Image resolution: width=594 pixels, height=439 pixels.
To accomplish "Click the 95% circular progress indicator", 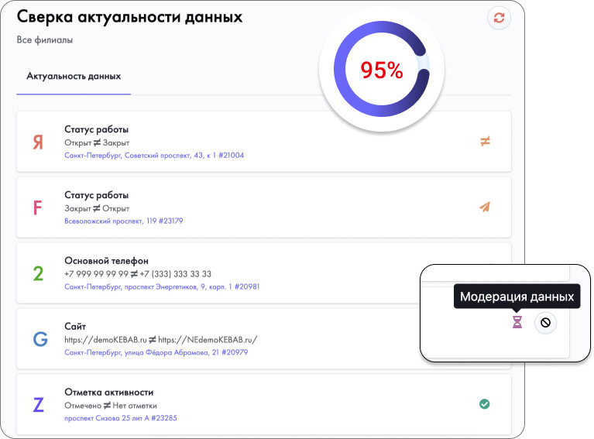I will [382, 70].
